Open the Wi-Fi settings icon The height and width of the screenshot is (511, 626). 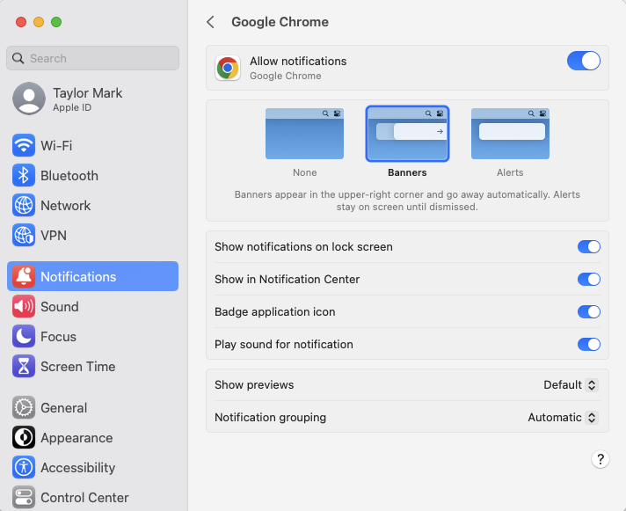pos(24,145)
